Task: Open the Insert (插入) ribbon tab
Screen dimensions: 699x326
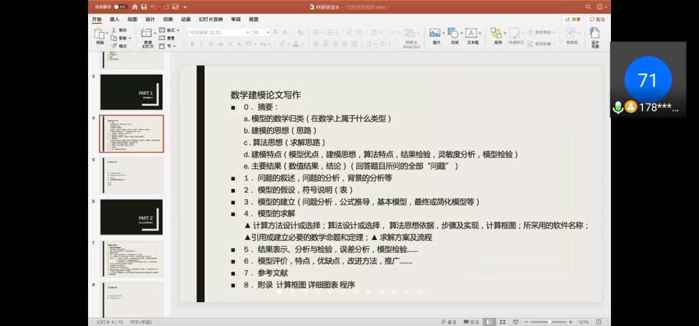Action: tap(115, 20)
